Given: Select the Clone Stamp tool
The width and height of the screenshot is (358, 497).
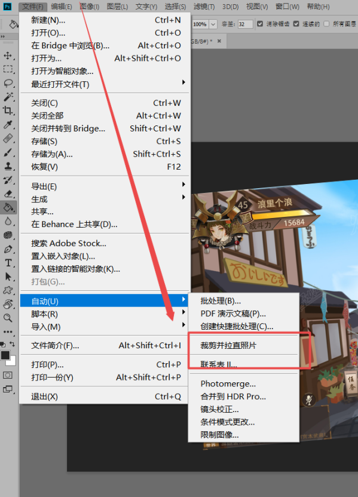Looking at the screenshot, I should coord(8,166).
